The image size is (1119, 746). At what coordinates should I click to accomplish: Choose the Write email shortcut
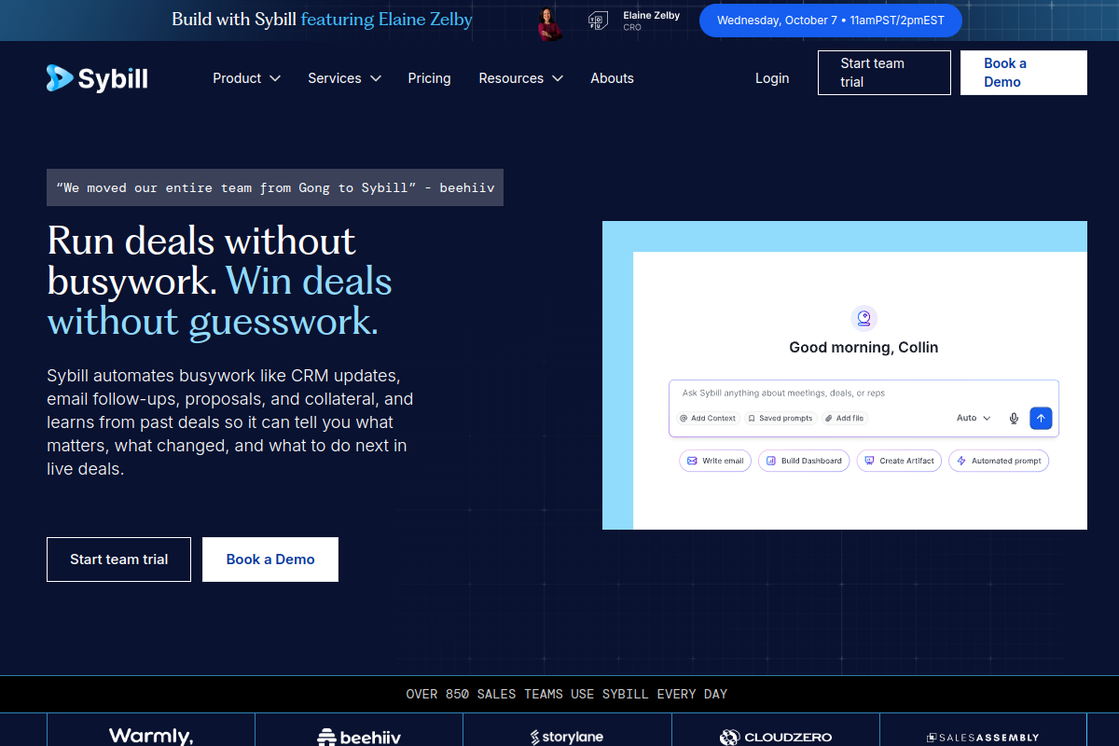tap(715, 461)
